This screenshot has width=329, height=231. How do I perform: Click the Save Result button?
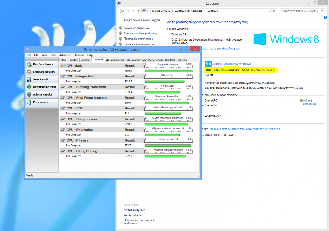coord(42,79)
